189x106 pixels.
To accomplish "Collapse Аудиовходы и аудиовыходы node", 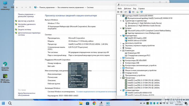I will (x=121, y=21).
